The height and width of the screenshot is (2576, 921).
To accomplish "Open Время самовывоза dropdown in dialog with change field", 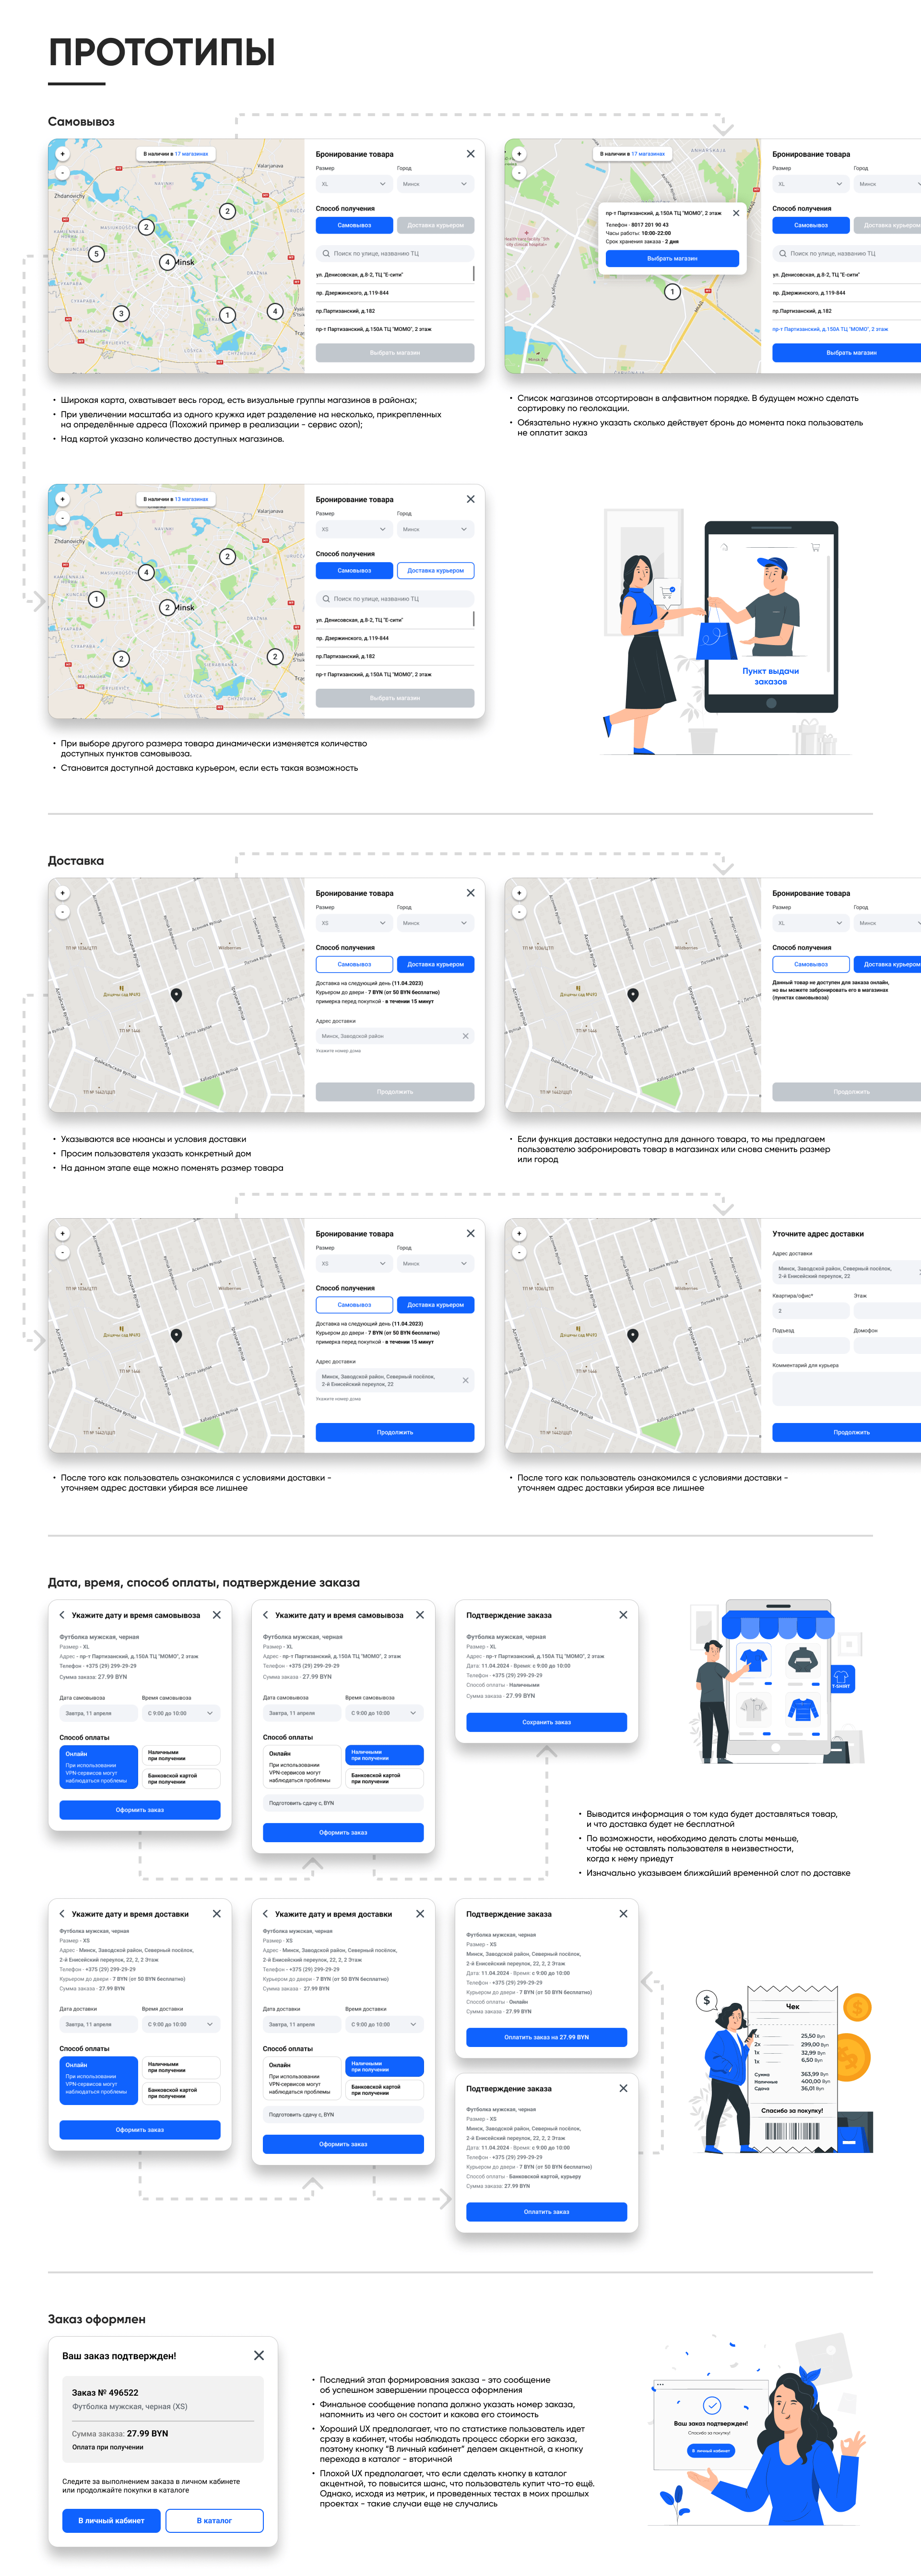I will point(384,1713).
